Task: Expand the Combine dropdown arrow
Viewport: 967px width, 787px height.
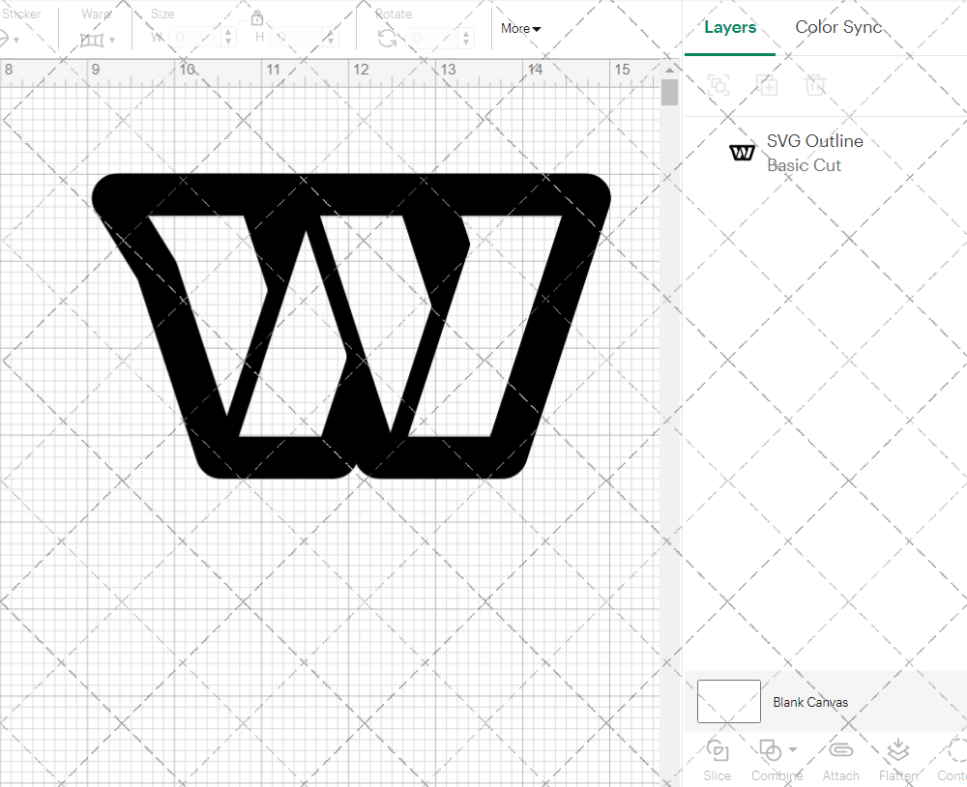Action: 793,750
